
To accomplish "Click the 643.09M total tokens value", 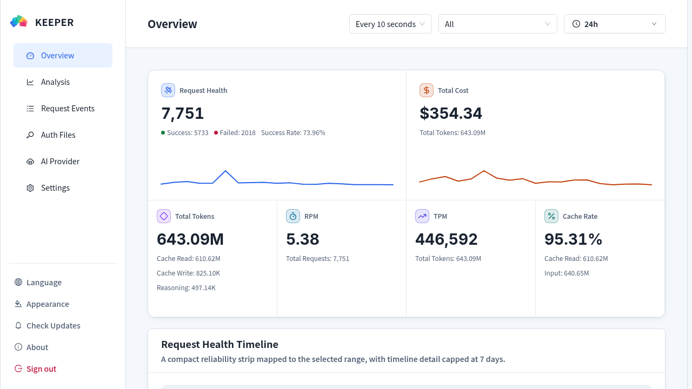I will [x=190, y=239].
